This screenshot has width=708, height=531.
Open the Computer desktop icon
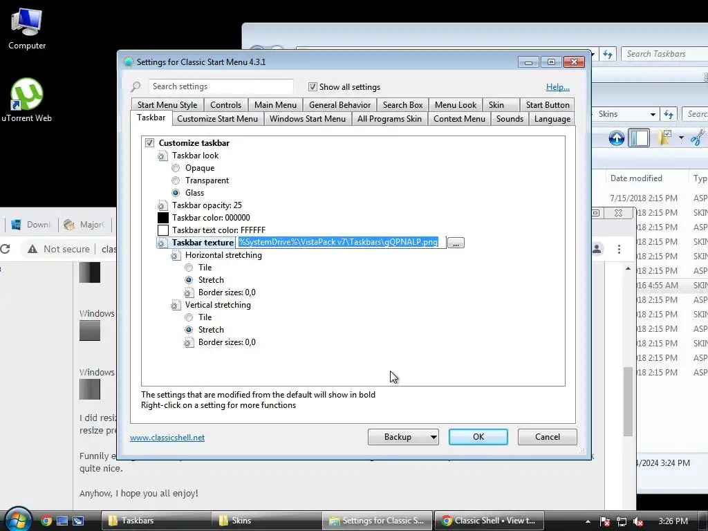tap(27, 29)
